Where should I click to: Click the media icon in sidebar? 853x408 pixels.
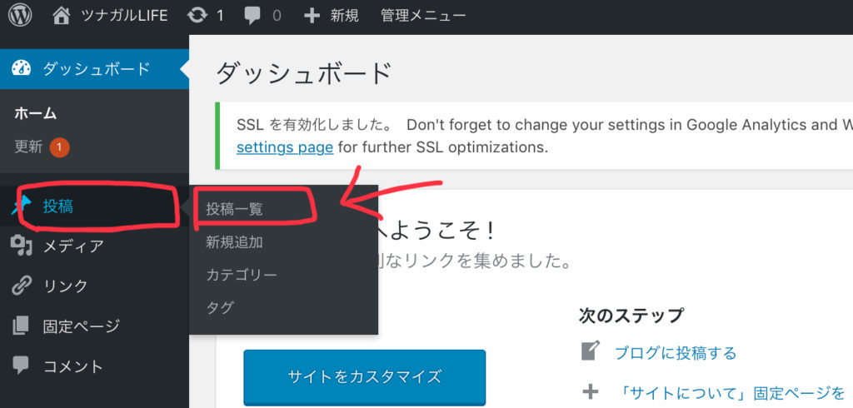coord(21,246)
